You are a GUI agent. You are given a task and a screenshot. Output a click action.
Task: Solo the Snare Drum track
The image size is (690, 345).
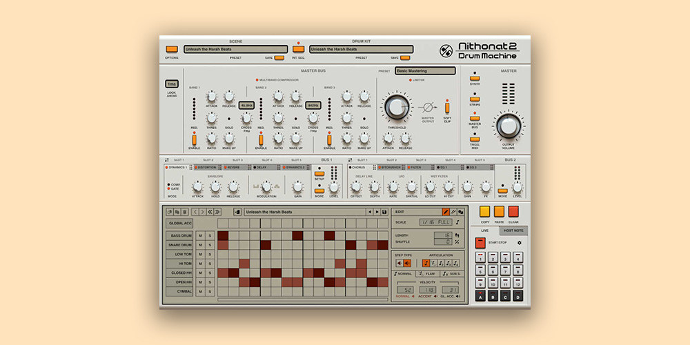point(210,245)
